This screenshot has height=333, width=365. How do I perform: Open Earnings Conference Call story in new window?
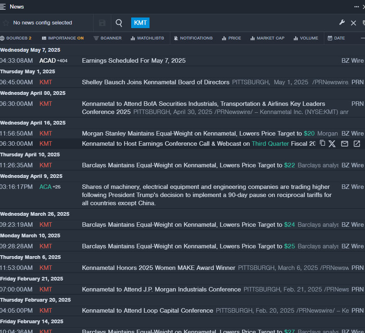(x=357, y=144)
